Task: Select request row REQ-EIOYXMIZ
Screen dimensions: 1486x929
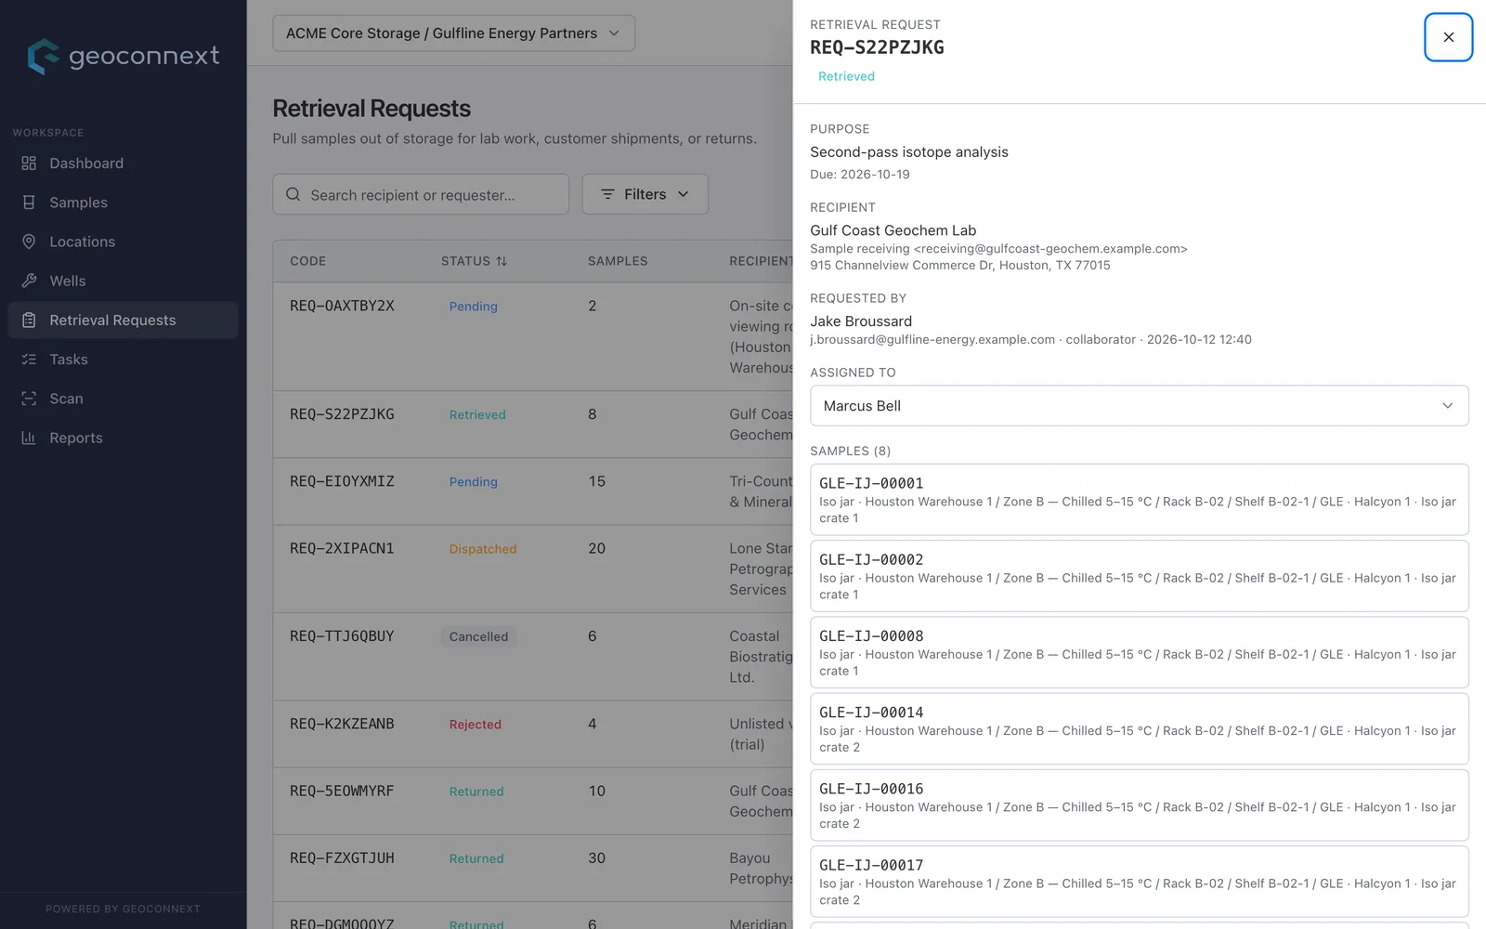Action: [532, 491]
